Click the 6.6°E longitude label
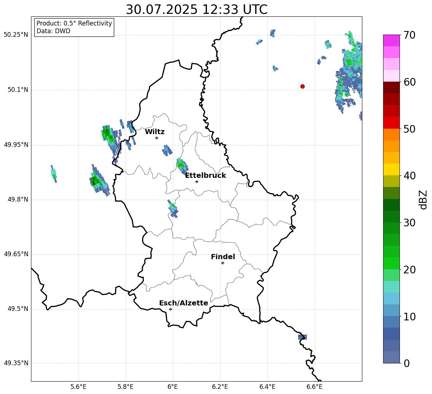This screenshot has height=394, width=432. click(315, 387)
